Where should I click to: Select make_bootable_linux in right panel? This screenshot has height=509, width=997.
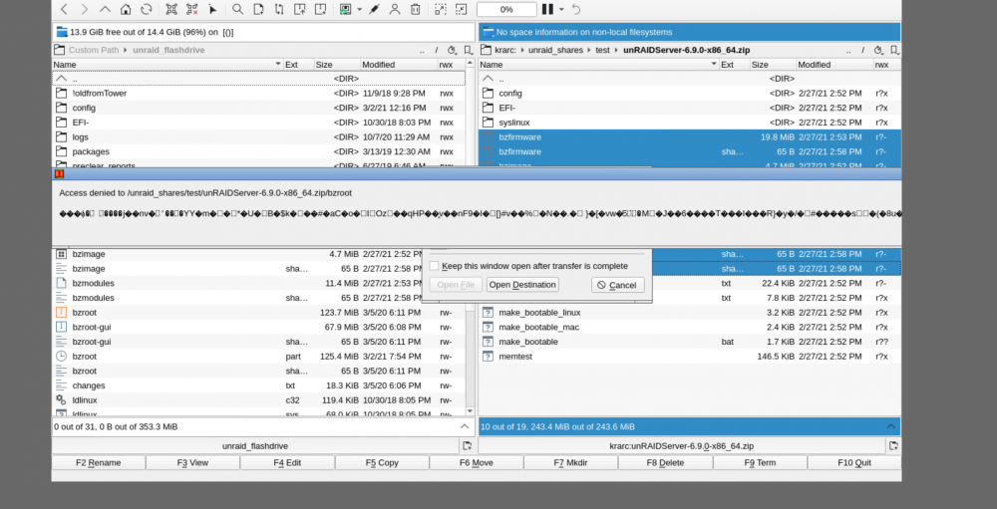[690, 312]
